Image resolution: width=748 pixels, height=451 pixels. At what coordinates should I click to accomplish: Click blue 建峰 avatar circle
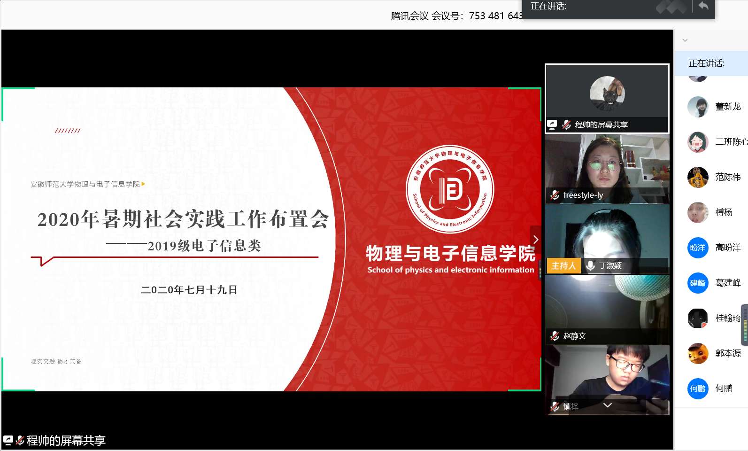point(698,283)
